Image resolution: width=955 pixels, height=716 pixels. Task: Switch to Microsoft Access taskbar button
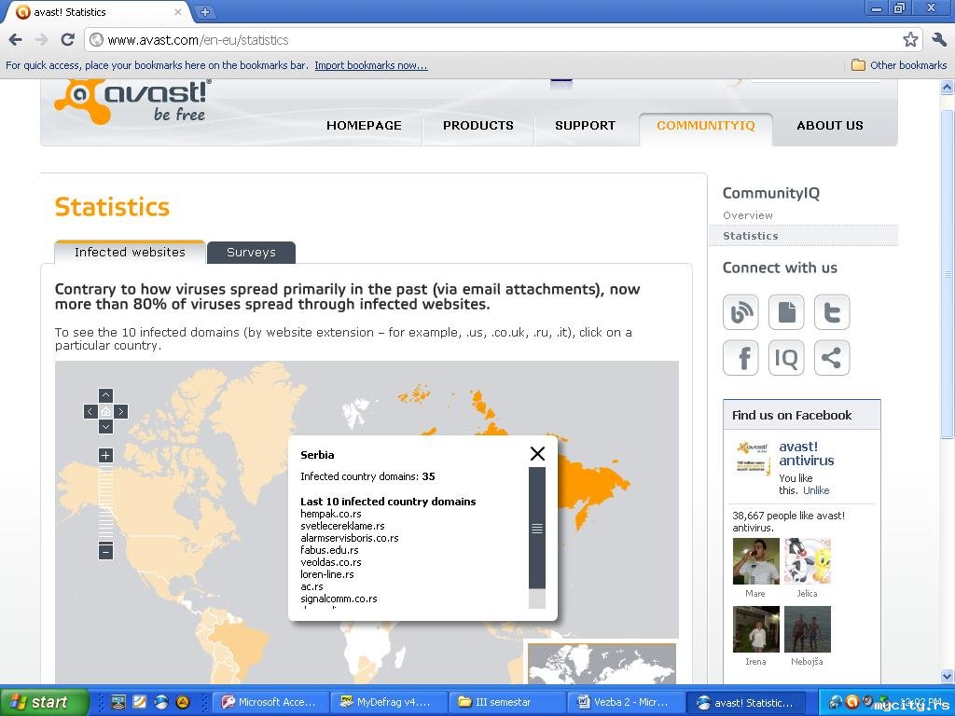[270, 702]
